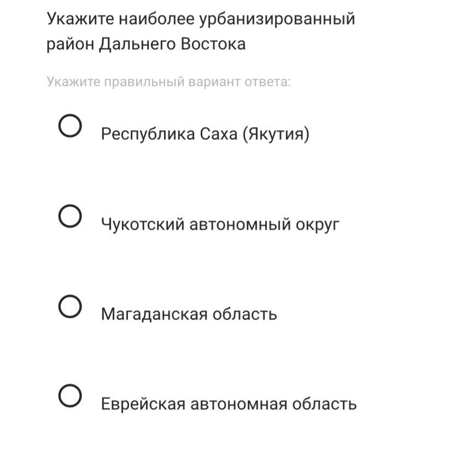453x453 pixels.
Task: Click the word 'Якутия' in the first option
Action: pyautogui.click(x=276, y=135)
